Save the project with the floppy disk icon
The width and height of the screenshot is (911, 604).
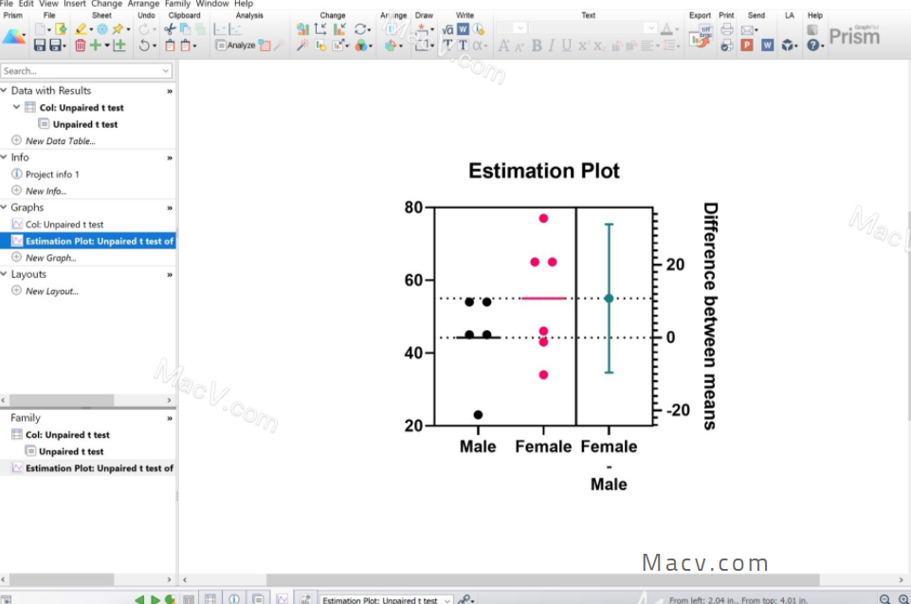coord(40,46)
